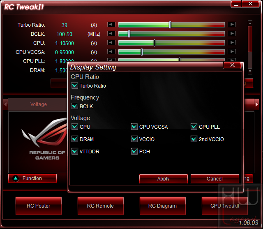Click the CPU voltage slider handle
The height and width of the screenshot is (229, 263).
click(x=155, y=43)
